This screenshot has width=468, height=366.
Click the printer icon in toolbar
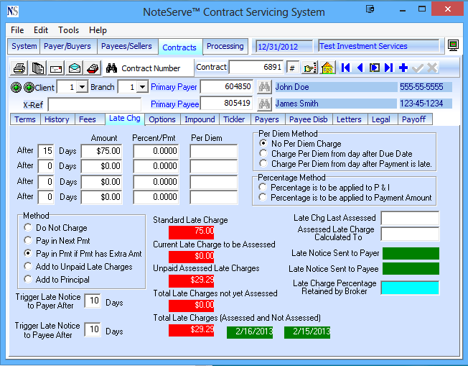click(19, 68)
